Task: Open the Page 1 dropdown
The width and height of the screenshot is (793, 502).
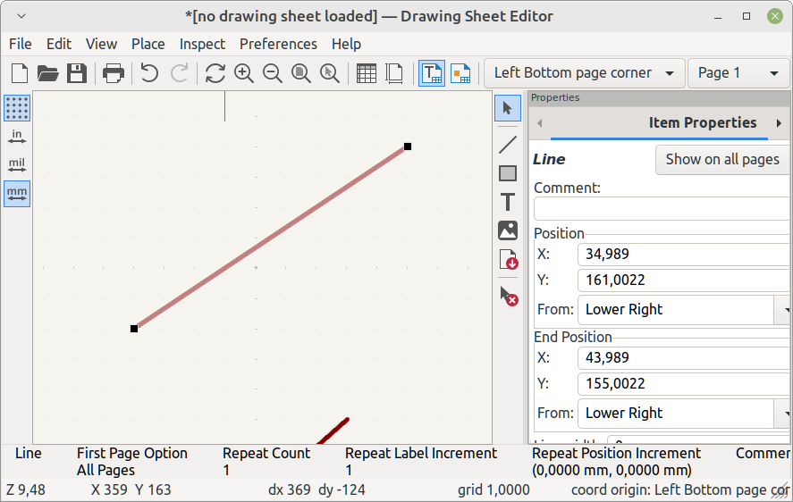Action: point(738,73)
